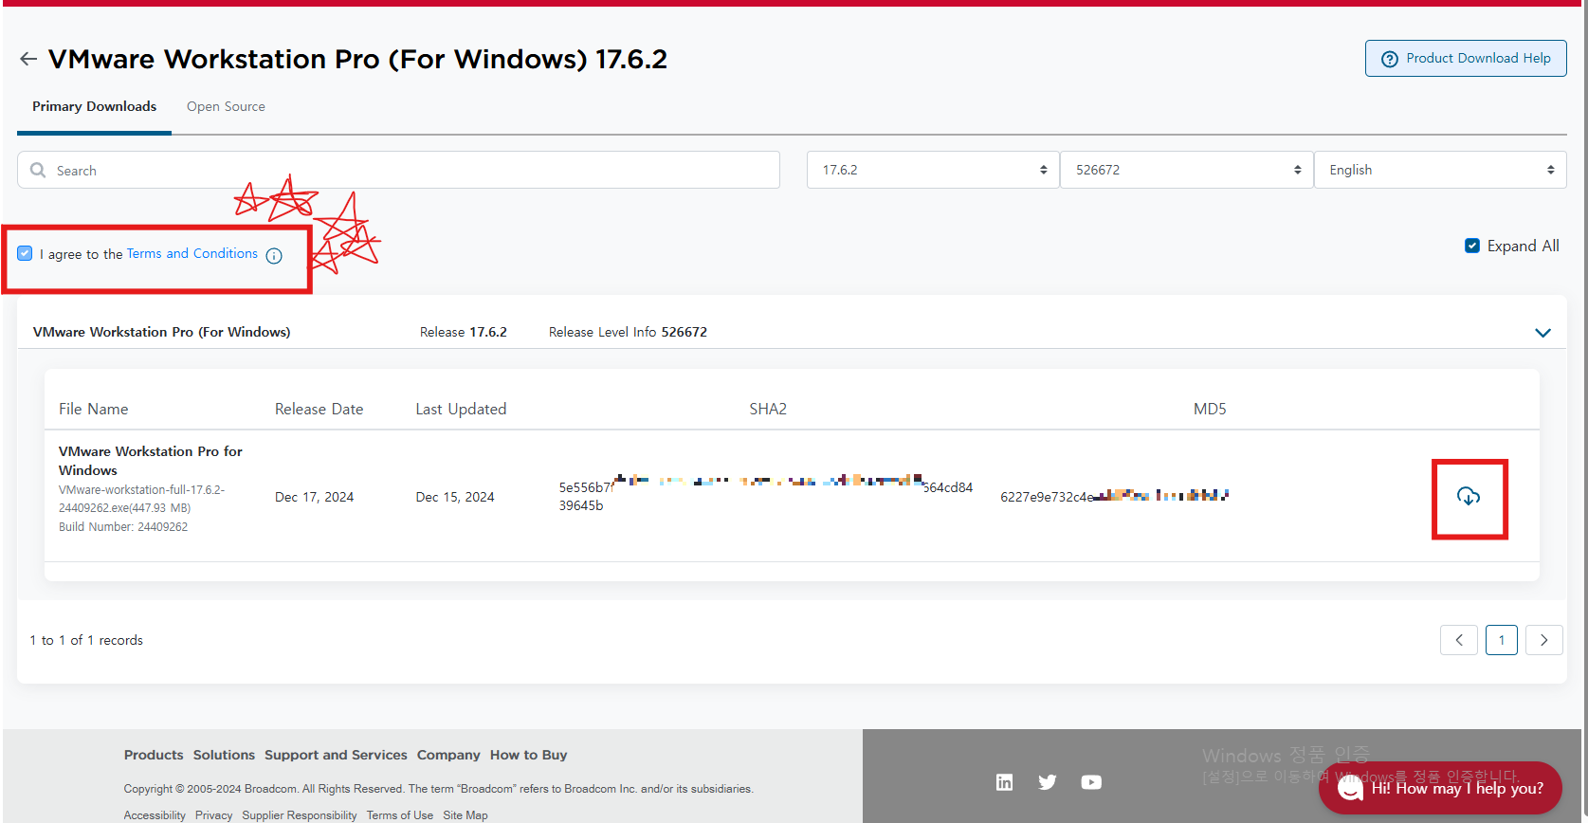1588x823 pixels.
Task: Click the cloud download icon for VMware Workstation Pro
Action: (x=1469, y=497)
